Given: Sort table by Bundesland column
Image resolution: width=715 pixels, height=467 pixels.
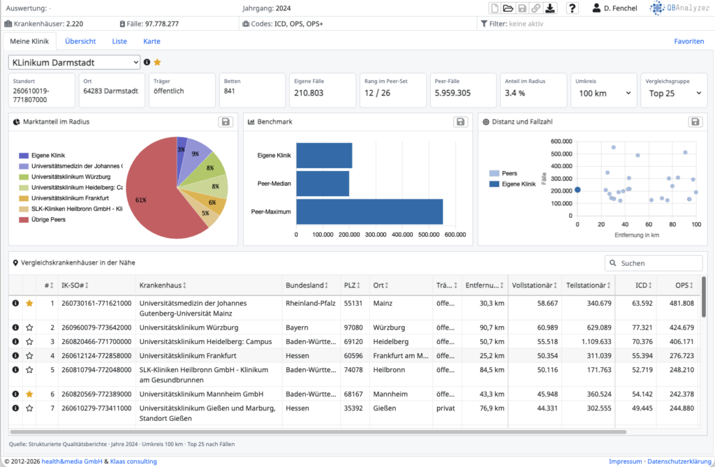Looking at the screenshot, I should (307, 285).
